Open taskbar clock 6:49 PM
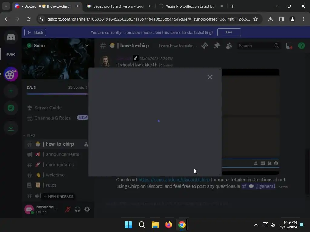This screenshot has width=310, height=232. click(289, 225)
